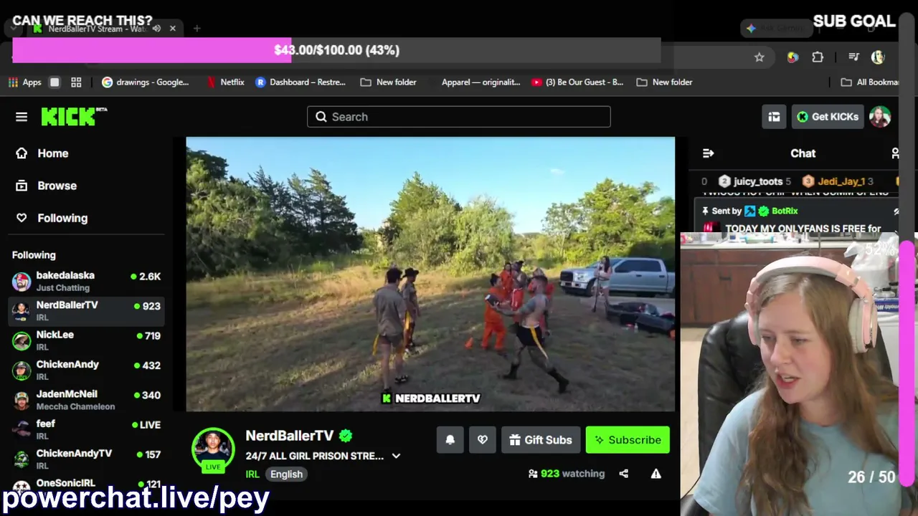Select bakedalaska in the Following list

tap(86, 281)
